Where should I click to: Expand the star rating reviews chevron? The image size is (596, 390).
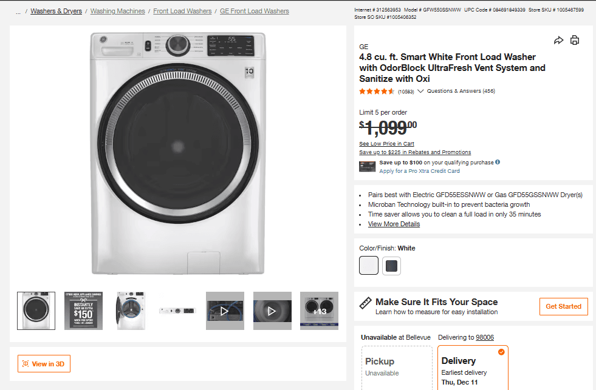click(420, 90)
